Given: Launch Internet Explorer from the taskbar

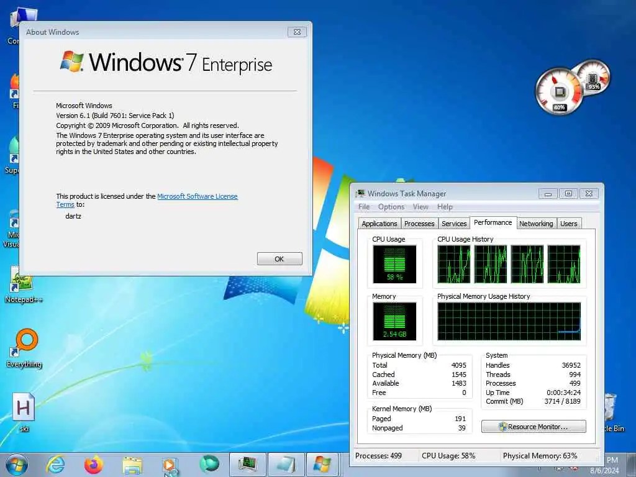Looking at the screenshot, I should 55,465.
